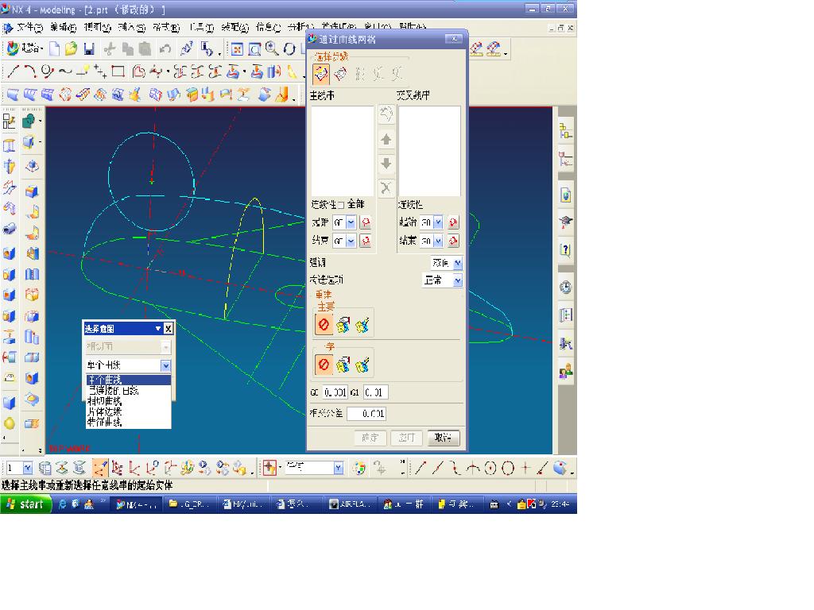This screenshot has height=610, width=814.
Task: Select the primary no-rebuild red circle option
Action: pyautogui.click(x=323, y=325)
